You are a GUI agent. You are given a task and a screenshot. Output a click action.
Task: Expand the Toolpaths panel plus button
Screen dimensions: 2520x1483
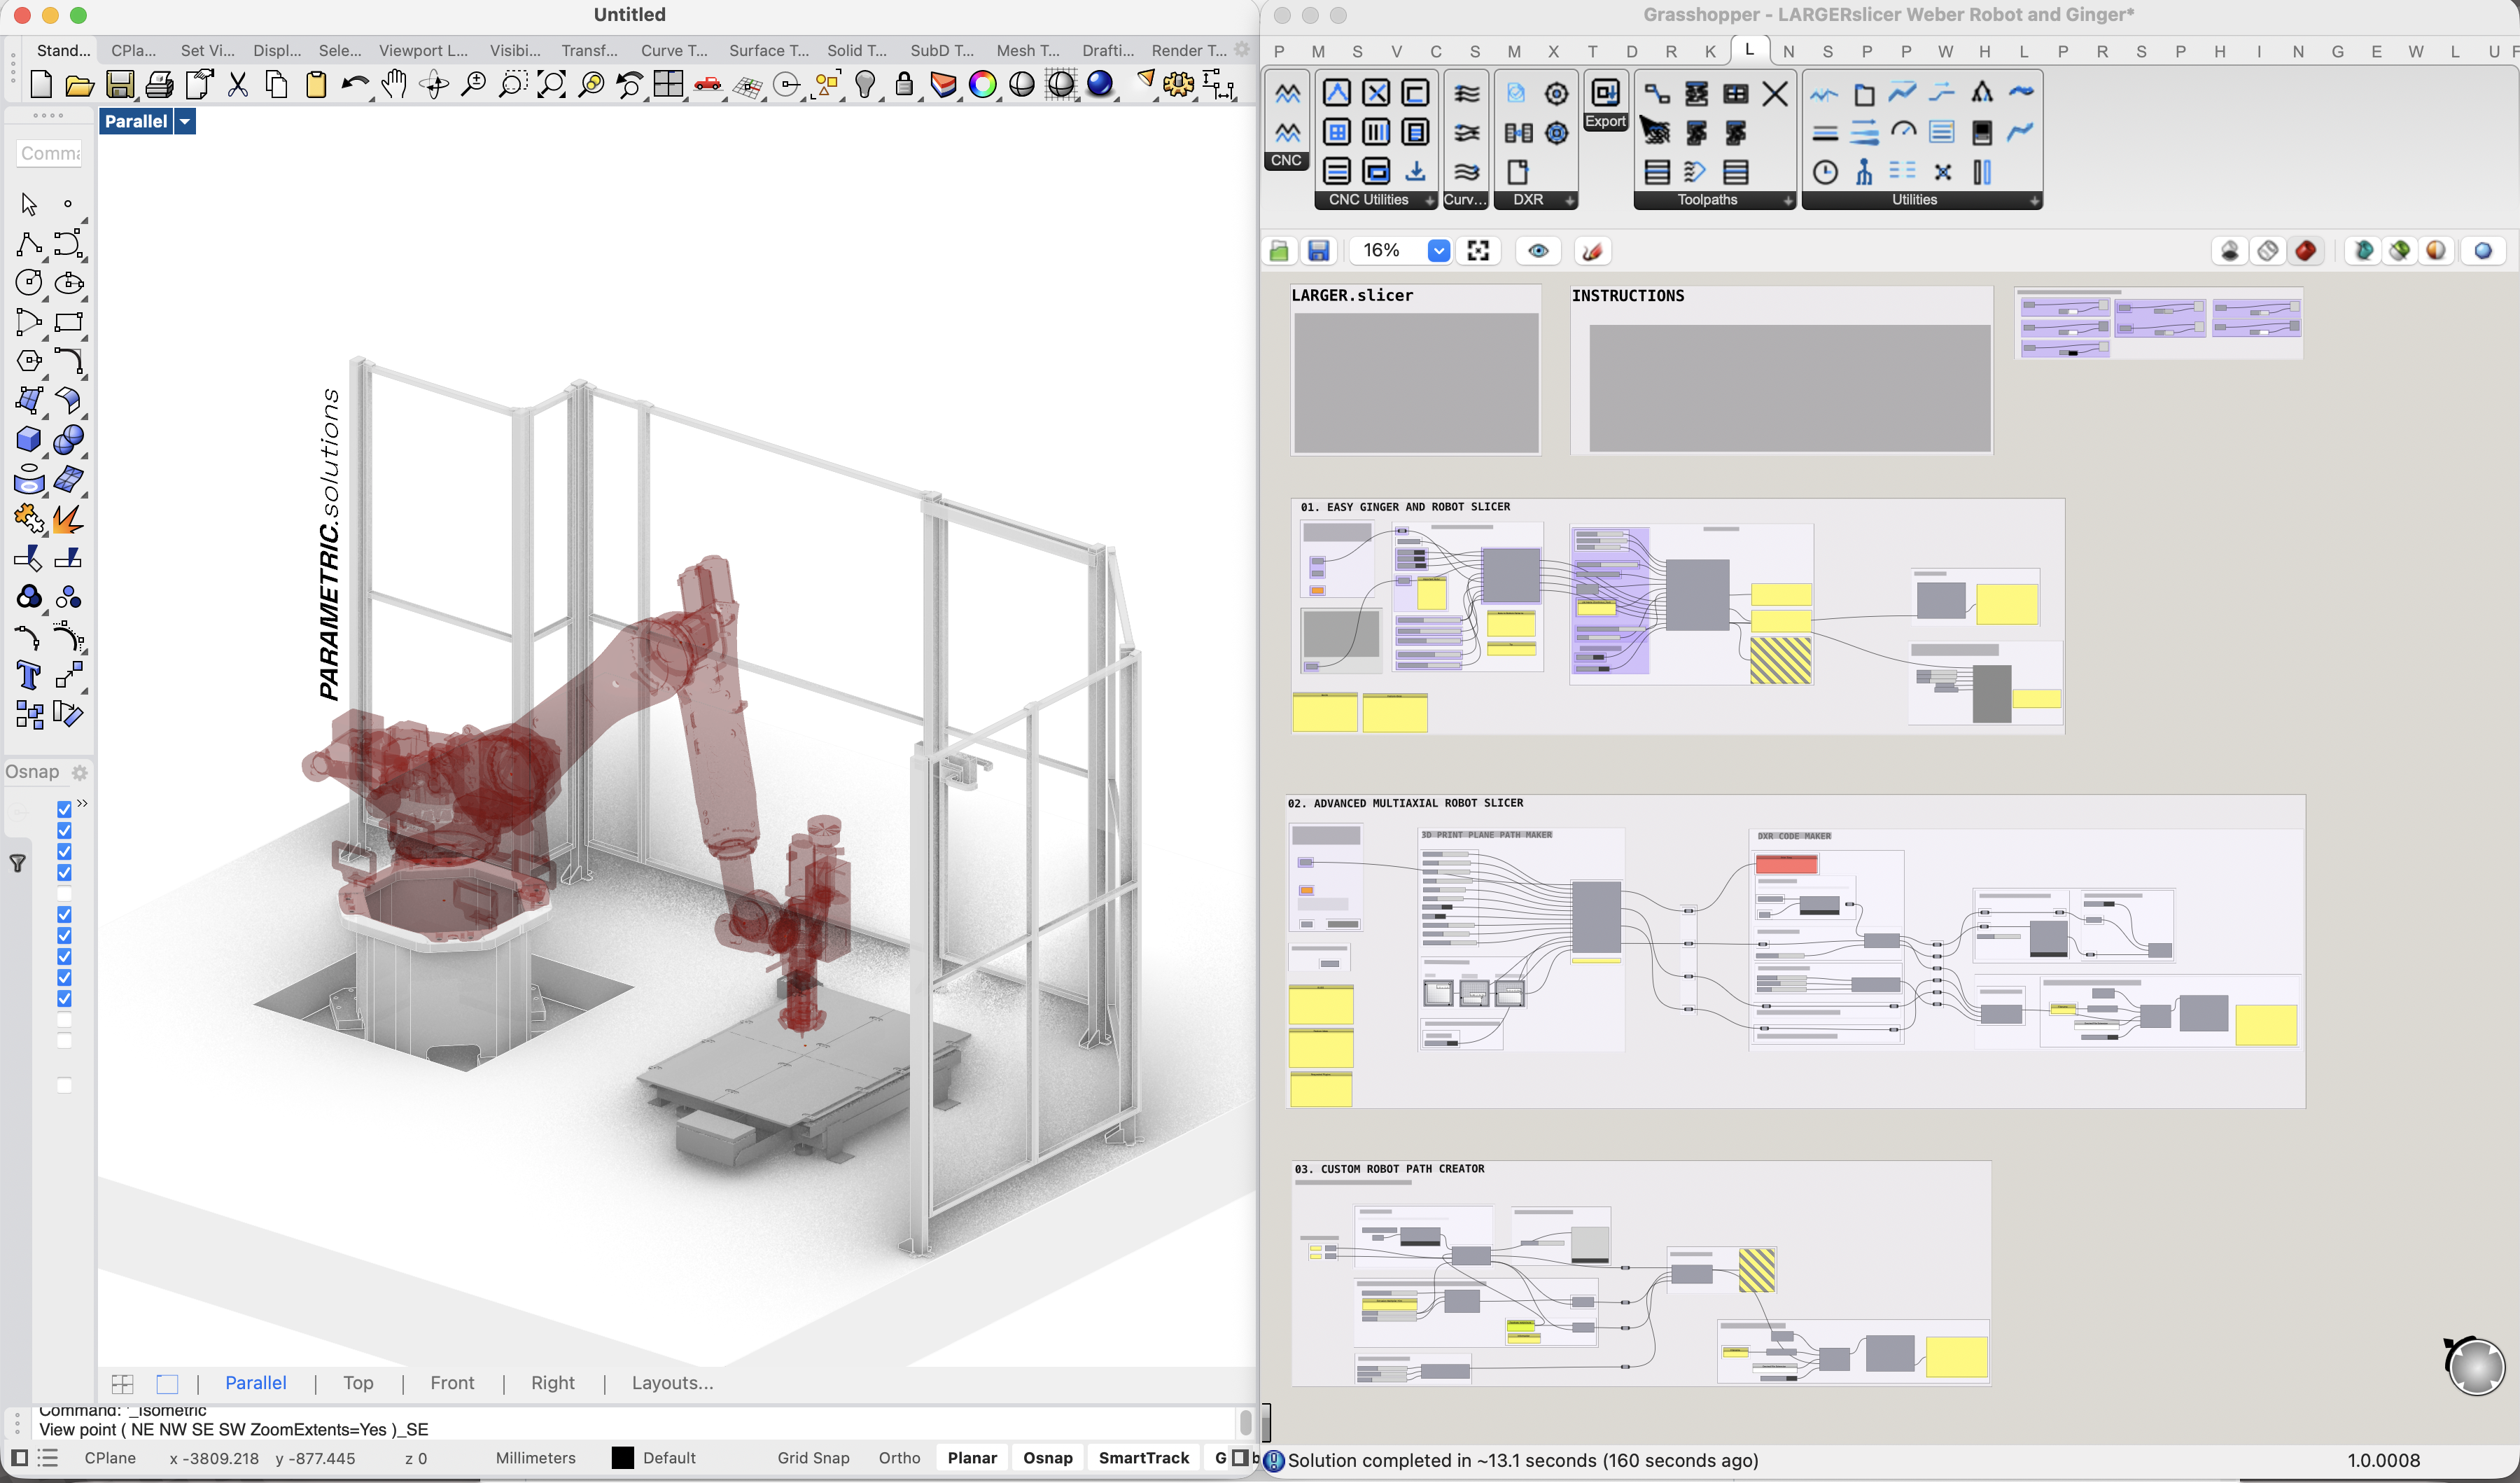[1788, 201]
